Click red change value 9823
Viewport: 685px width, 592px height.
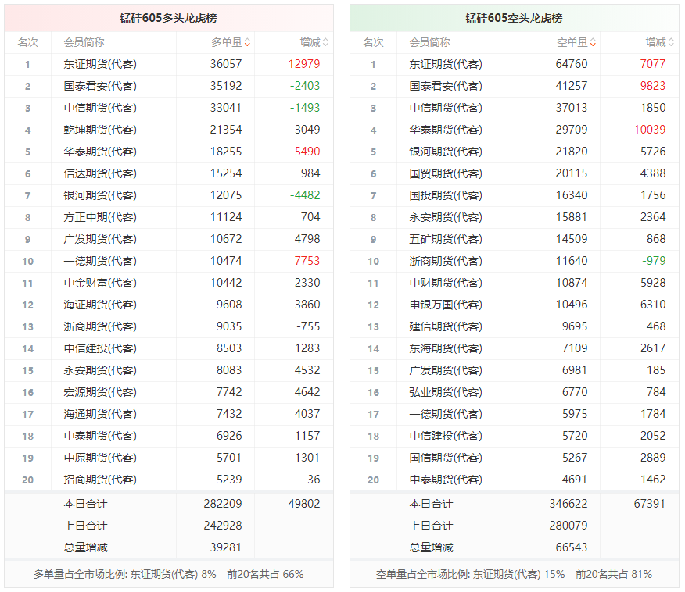[x=653, y=86]
